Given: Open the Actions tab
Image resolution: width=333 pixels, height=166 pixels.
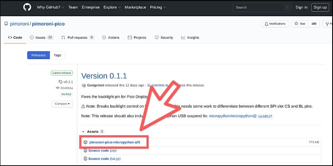Looking at the screenshot, I should [111, 37].
